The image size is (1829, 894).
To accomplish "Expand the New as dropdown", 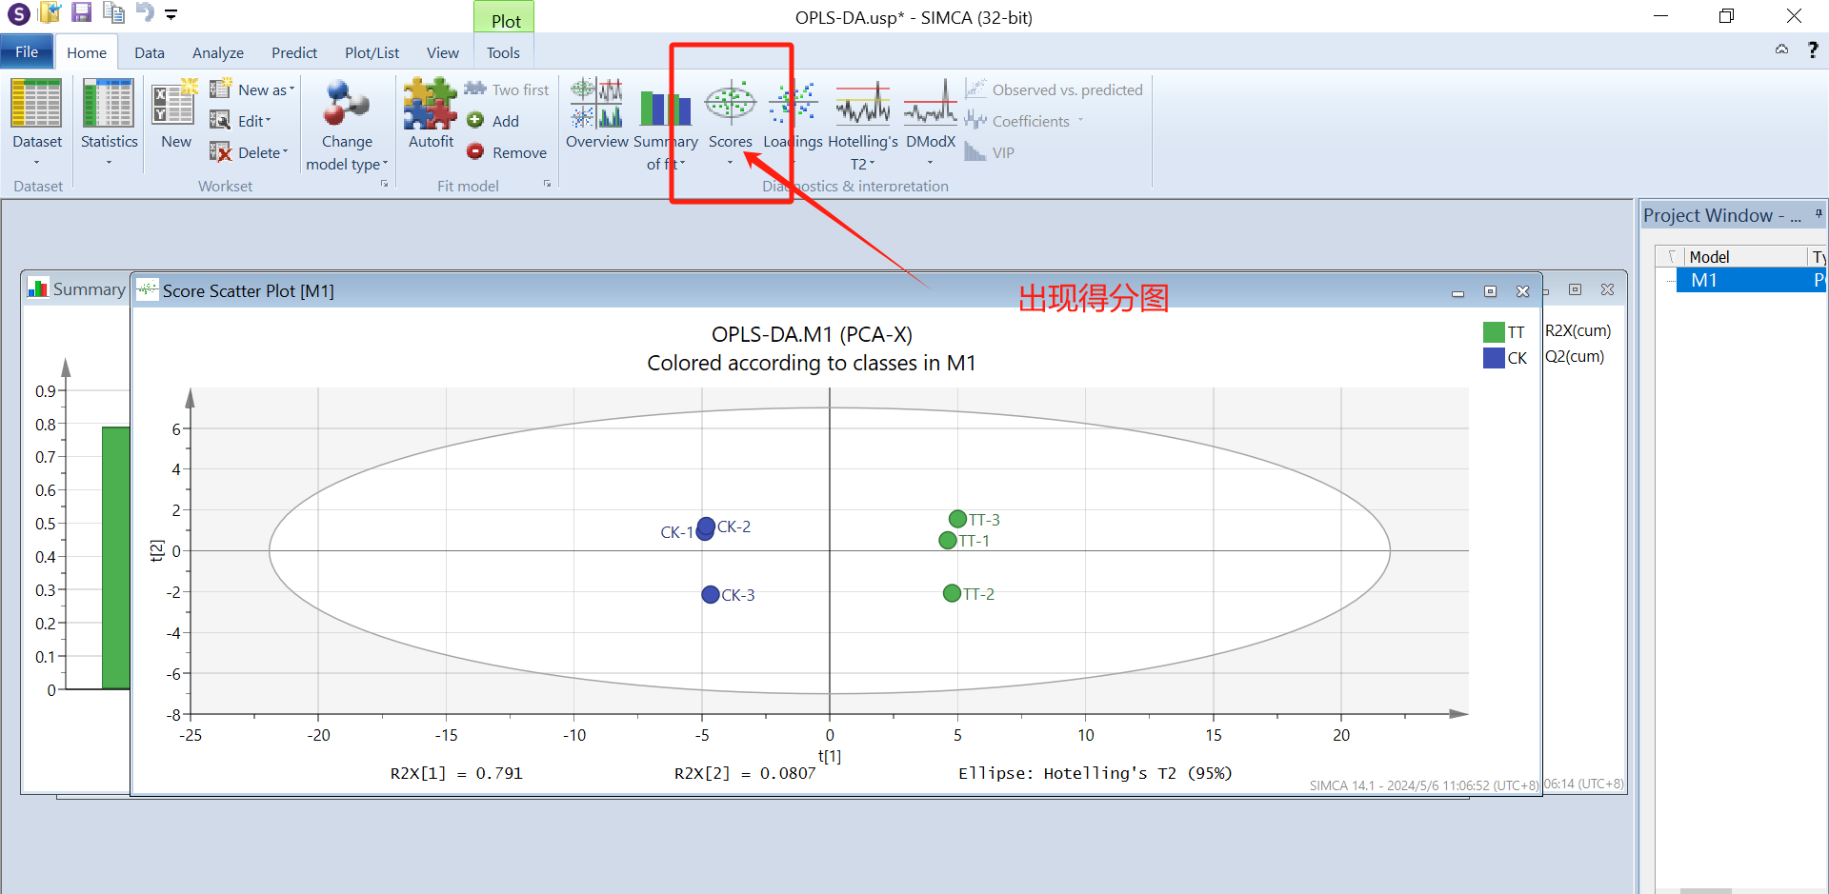I will pyautogui.click(x=265, y=89).
